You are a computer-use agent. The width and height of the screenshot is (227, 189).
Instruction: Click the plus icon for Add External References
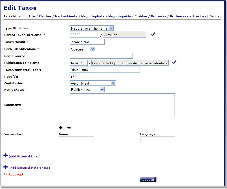click(5, 167)
